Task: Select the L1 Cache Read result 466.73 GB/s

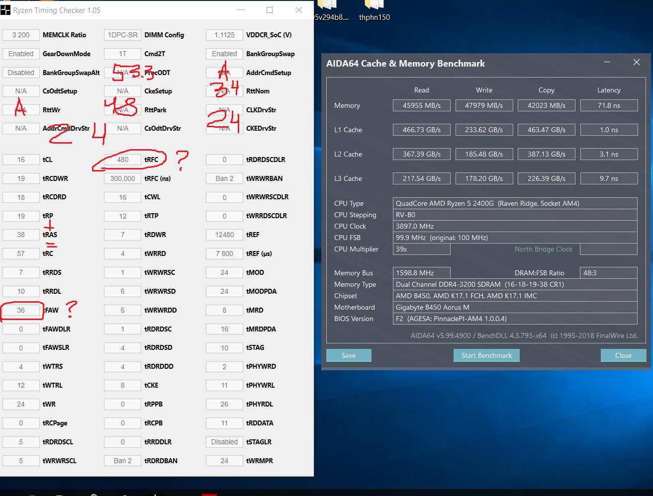Action: [422, 130]
